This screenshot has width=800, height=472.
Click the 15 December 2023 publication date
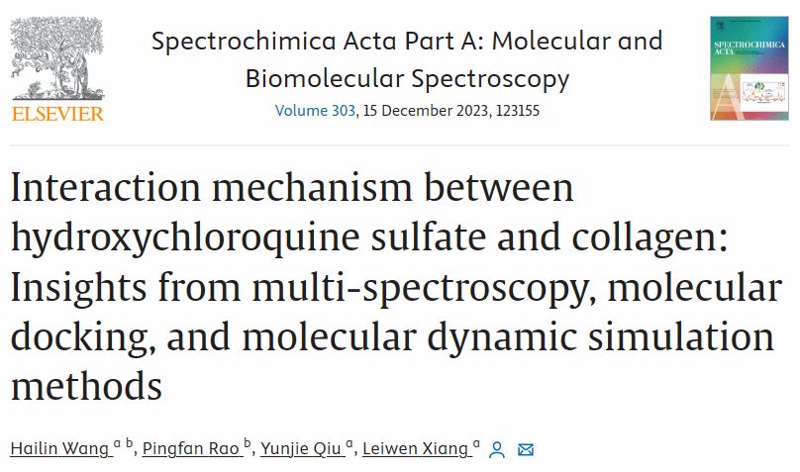click(422, 110)
